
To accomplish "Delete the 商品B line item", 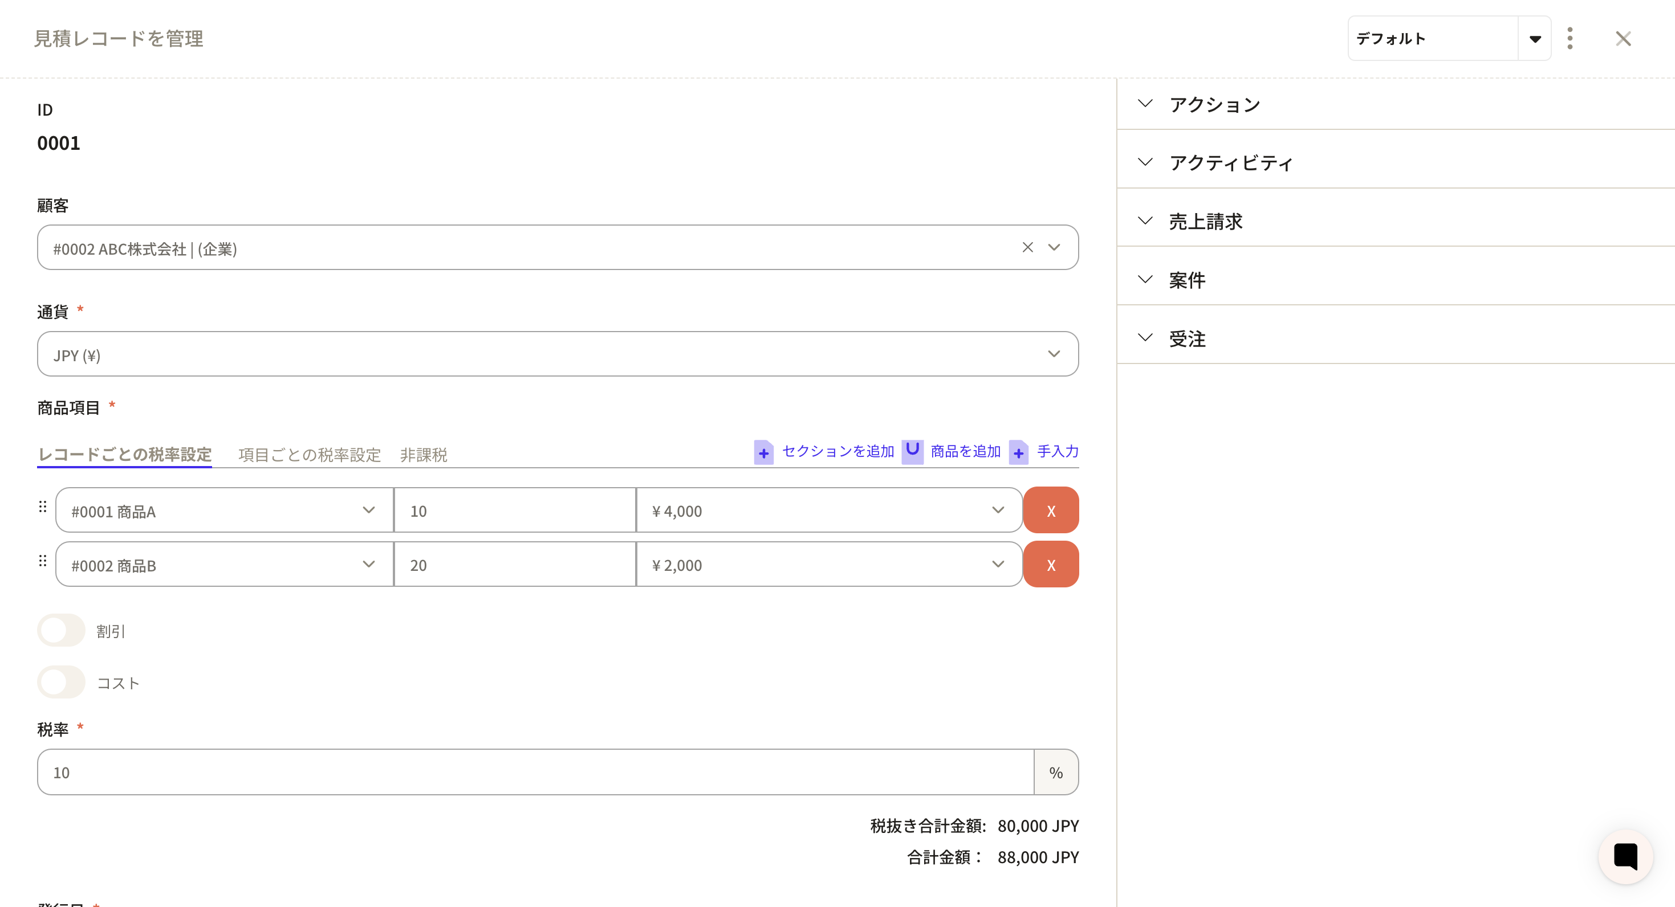I will click(x=1051, y=565).
